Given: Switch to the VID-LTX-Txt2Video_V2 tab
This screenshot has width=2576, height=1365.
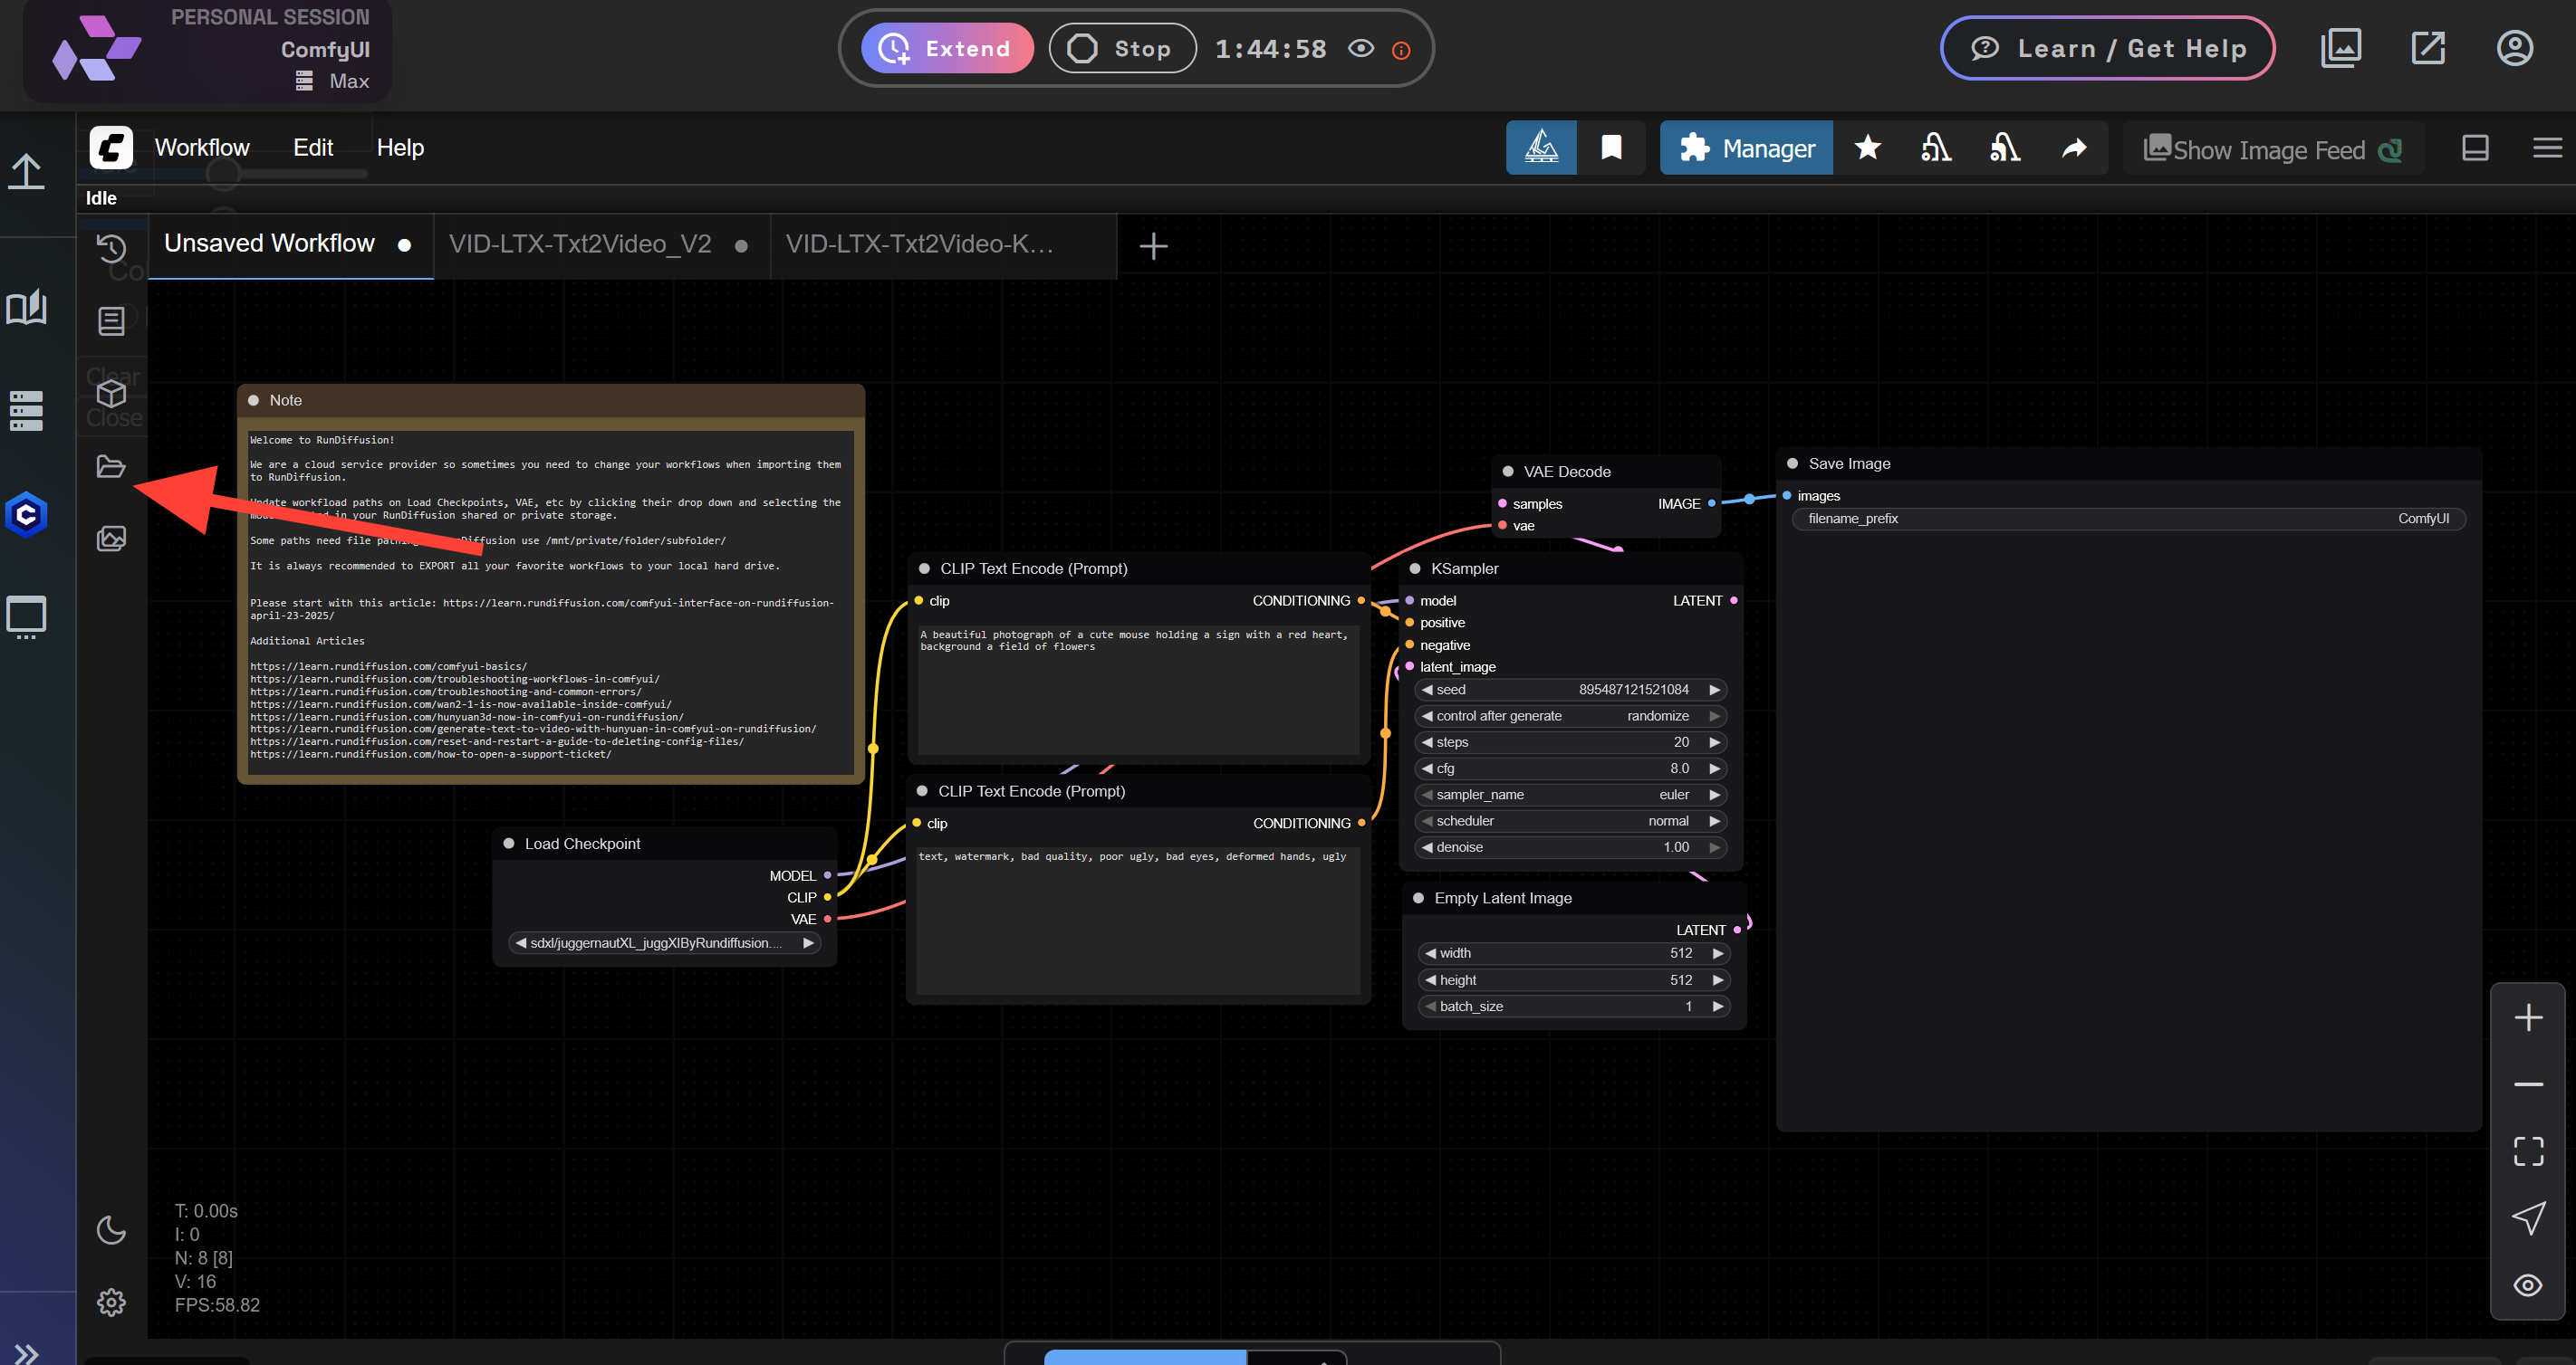Looking at the screenshot, I should [x=580, y=243].
